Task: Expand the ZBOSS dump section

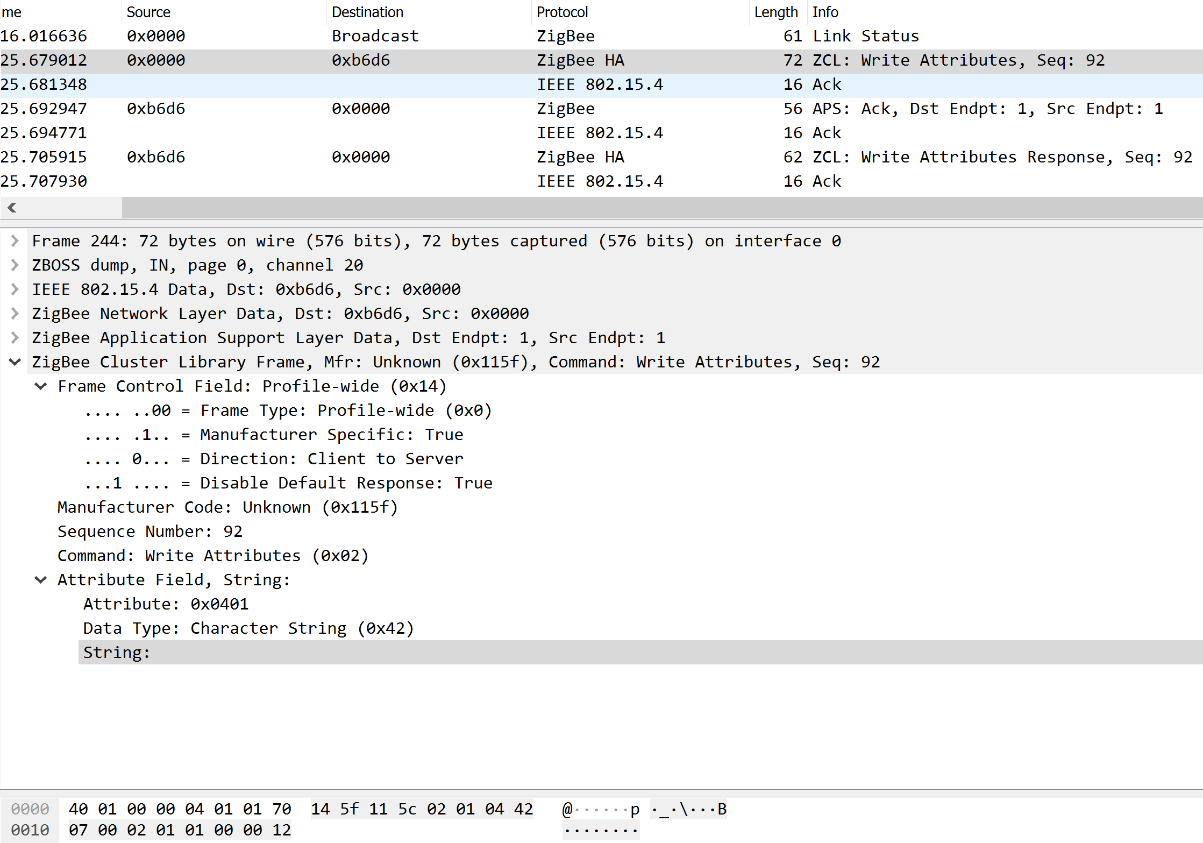Action: pos(15,265)
